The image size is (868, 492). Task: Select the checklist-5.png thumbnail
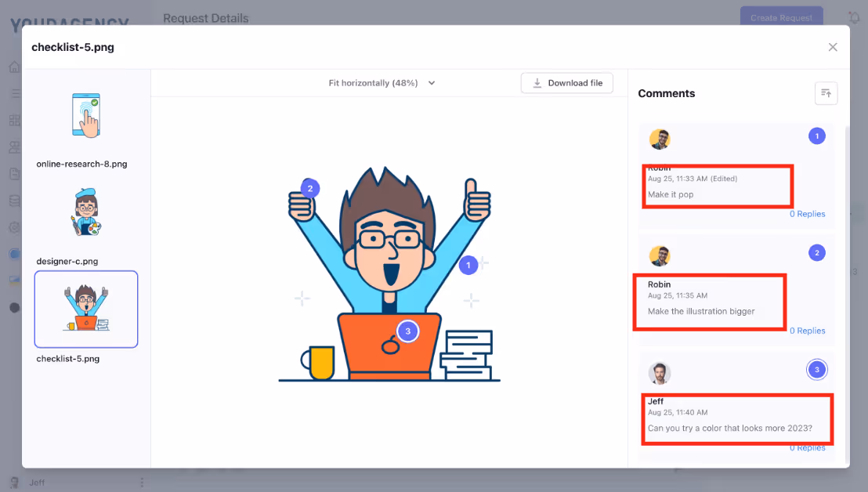pos(86,309)
